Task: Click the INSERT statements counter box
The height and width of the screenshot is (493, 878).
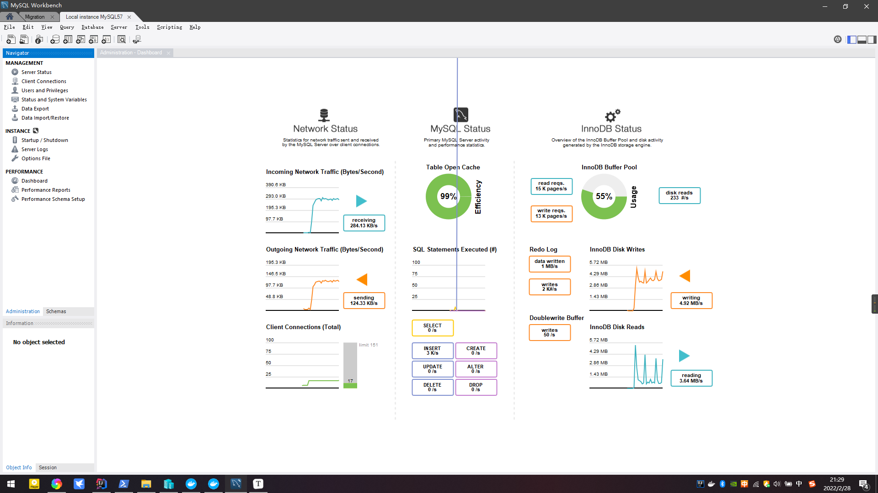Action: click(433, 351)
